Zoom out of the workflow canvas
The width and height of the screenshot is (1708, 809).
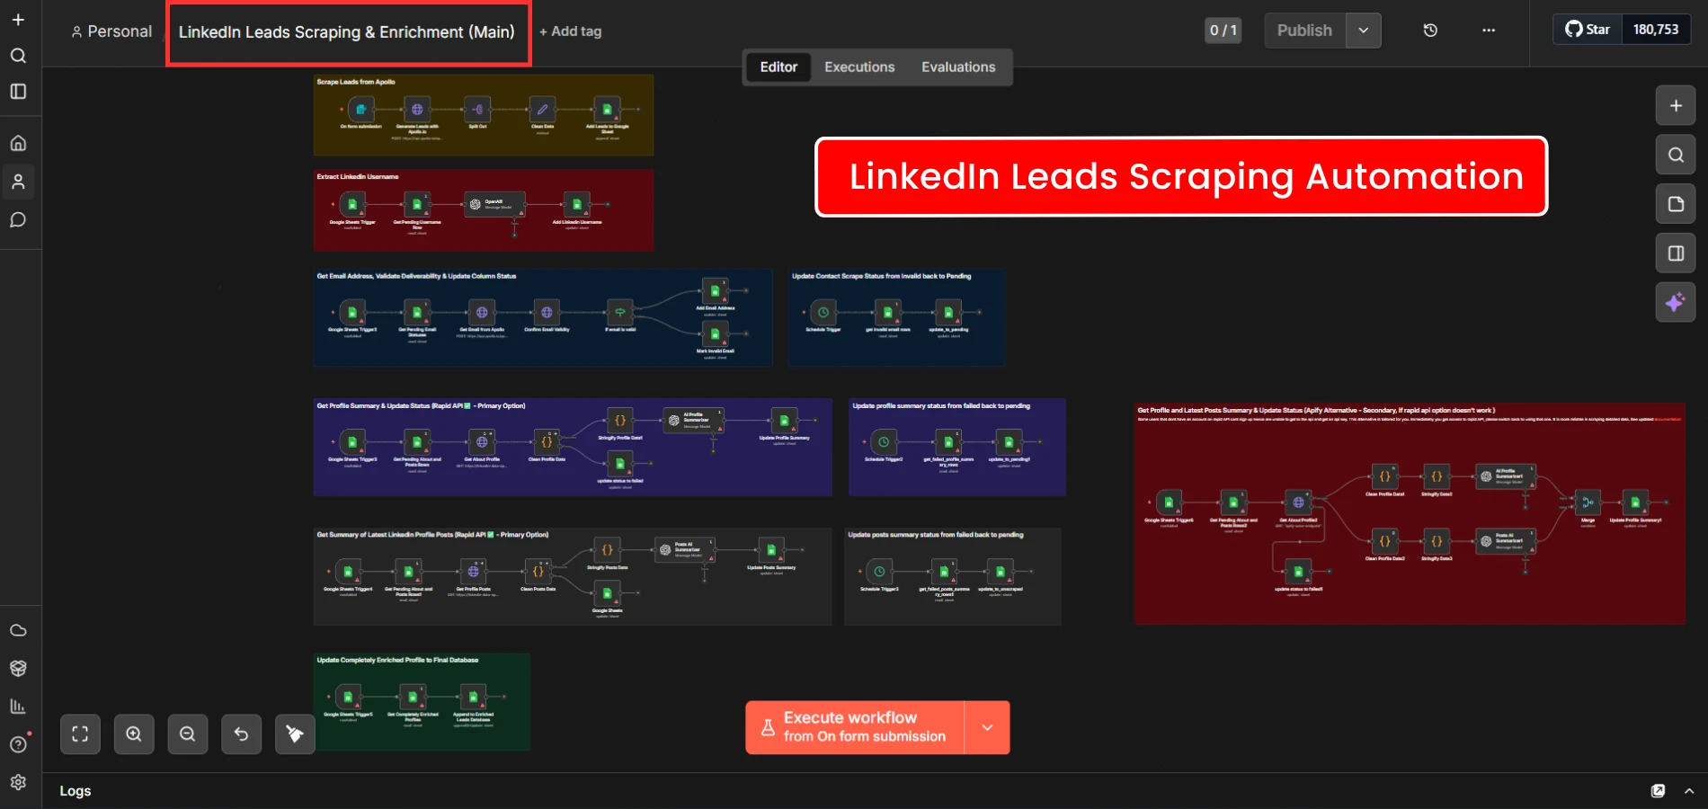coord(188,733)
